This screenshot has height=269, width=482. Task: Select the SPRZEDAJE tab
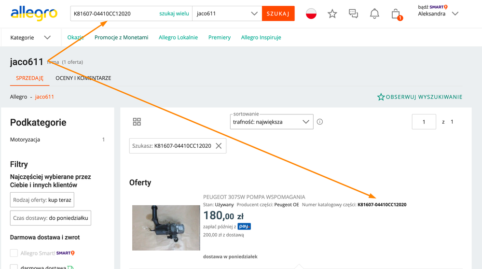pos(30,78)
